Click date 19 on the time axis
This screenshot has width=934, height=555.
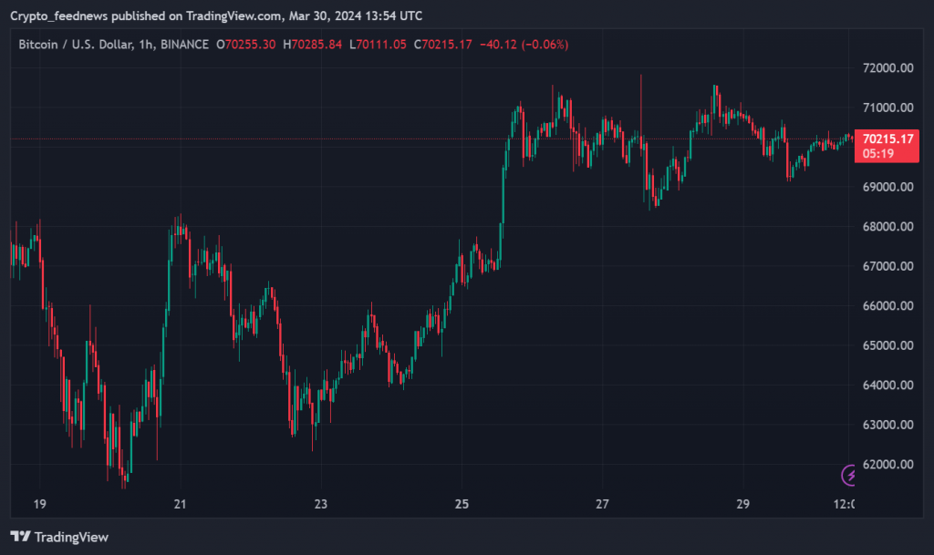(x=39, y=504)
